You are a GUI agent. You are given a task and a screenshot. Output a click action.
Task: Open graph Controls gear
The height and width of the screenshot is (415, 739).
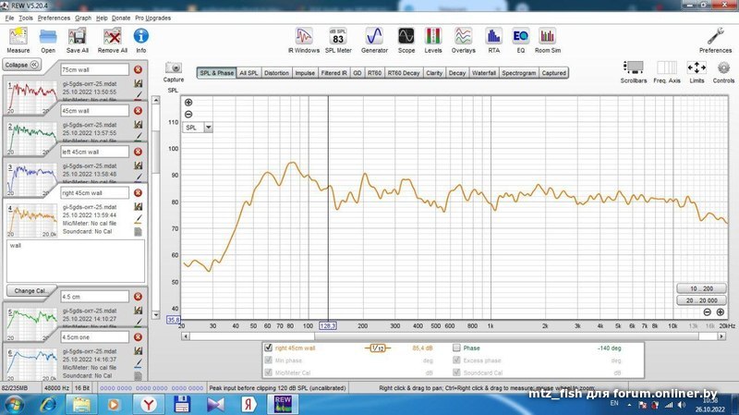(723, 67)
